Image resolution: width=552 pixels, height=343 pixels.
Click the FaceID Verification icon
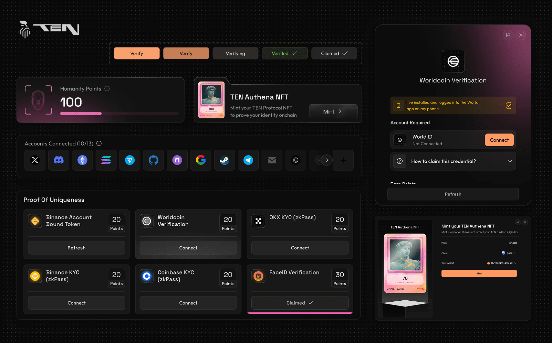click(258, 276)
